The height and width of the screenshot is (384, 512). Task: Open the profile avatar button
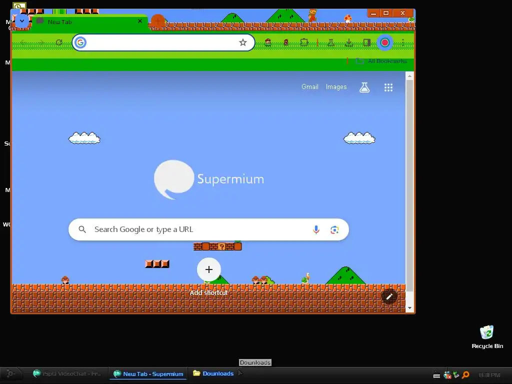coord(385,42)
